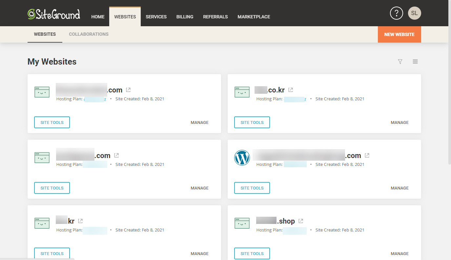Click the filter funnel icon
The width and height of the screenshot is (451, 260).
(x=400, y=62)
